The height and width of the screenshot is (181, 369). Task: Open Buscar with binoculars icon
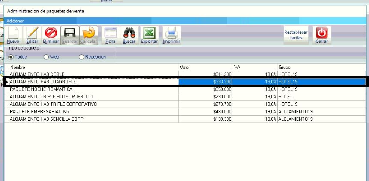[x=129, y=33]
